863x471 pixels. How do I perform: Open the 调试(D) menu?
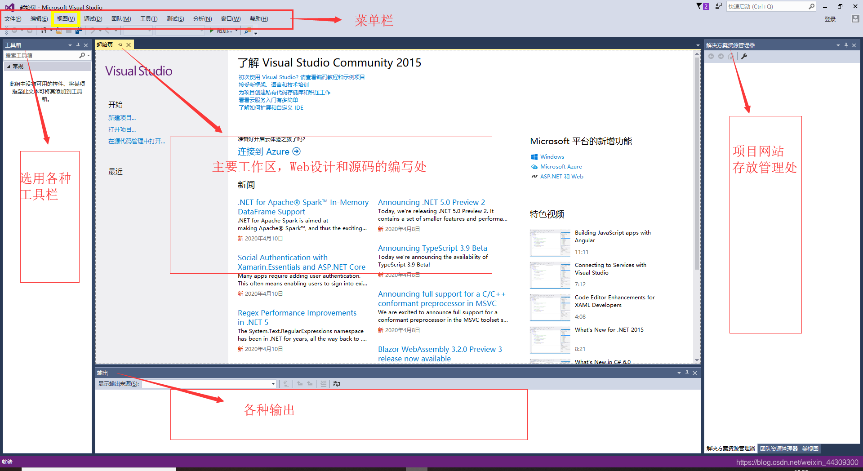pyautogui.click(x=93, y=19)
